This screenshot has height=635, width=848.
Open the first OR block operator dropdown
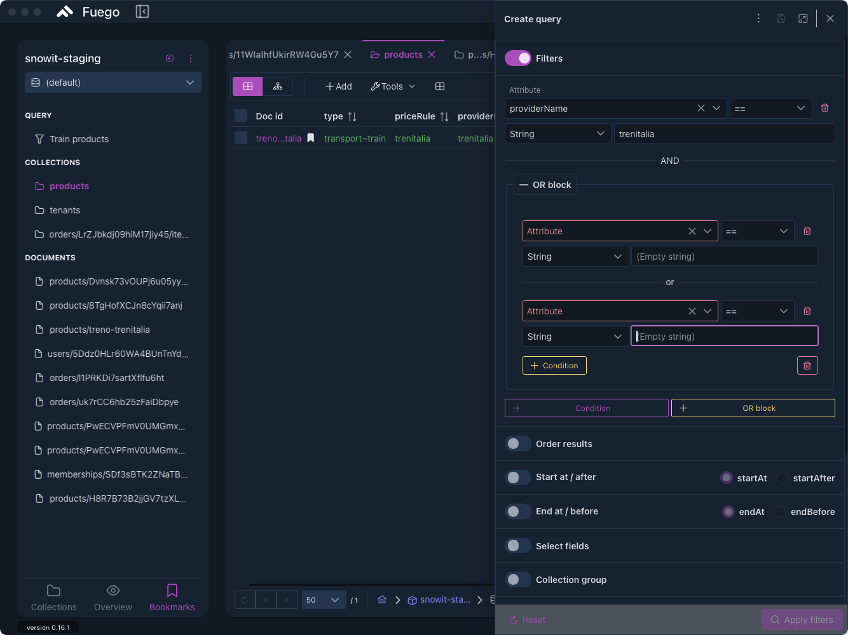coord(758,231)
